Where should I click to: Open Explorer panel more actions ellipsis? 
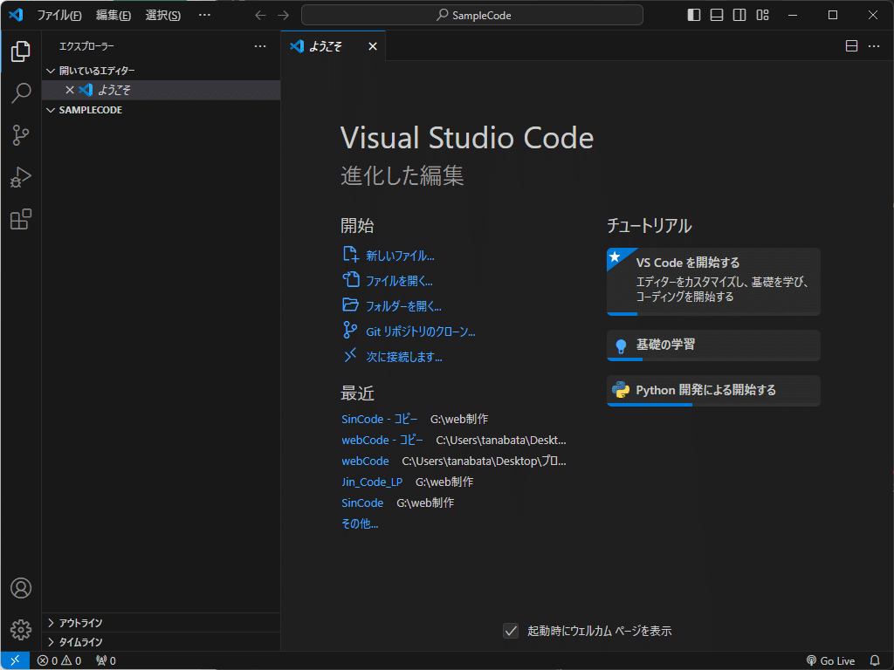pos(260,46)
